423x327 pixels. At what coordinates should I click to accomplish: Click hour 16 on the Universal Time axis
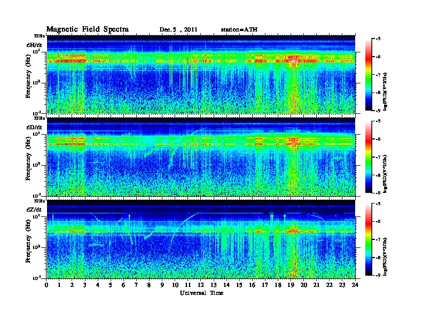(x=252, y=285)
